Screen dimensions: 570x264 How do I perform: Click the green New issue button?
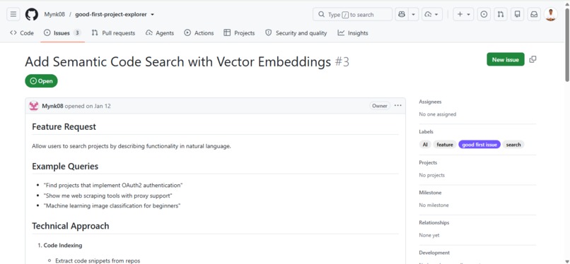coord(506,59)
